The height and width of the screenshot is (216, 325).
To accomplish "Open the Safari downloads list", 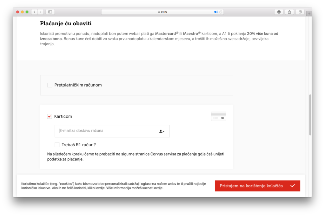I will (279, 12).
